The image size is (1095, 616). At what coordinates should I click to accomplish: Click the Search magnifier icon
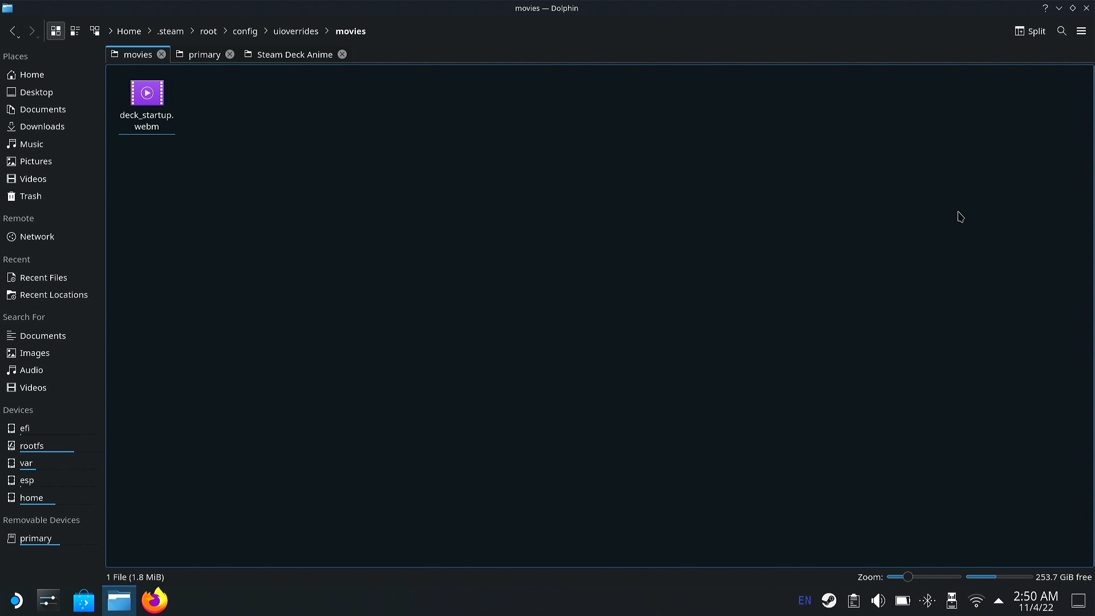point(1061,31)
